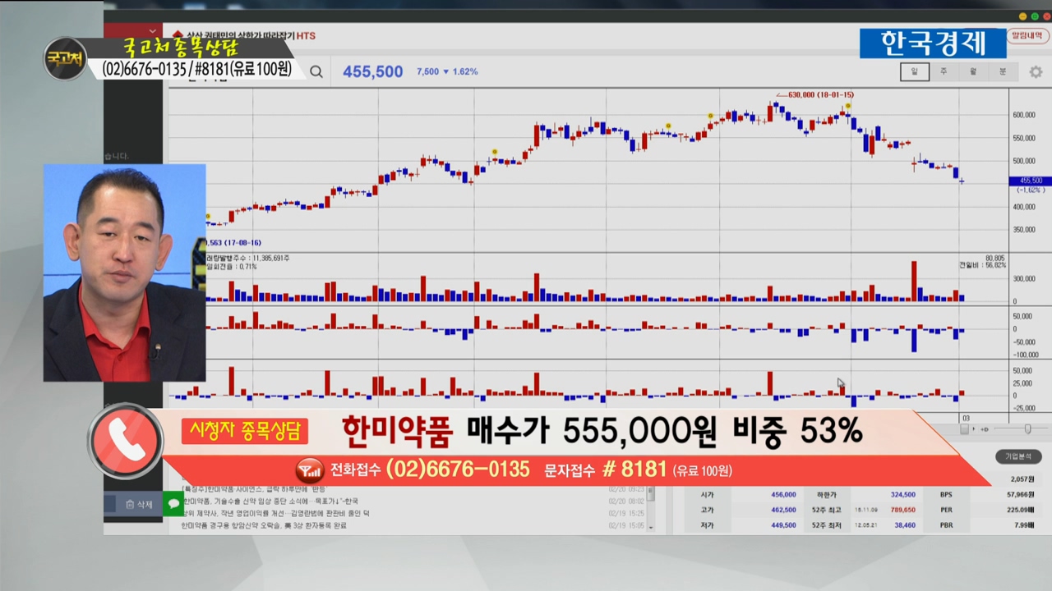Screen dimensions: 1052x591
Task: Click the red HTS logo icon
Action: (x=177, y=35)
